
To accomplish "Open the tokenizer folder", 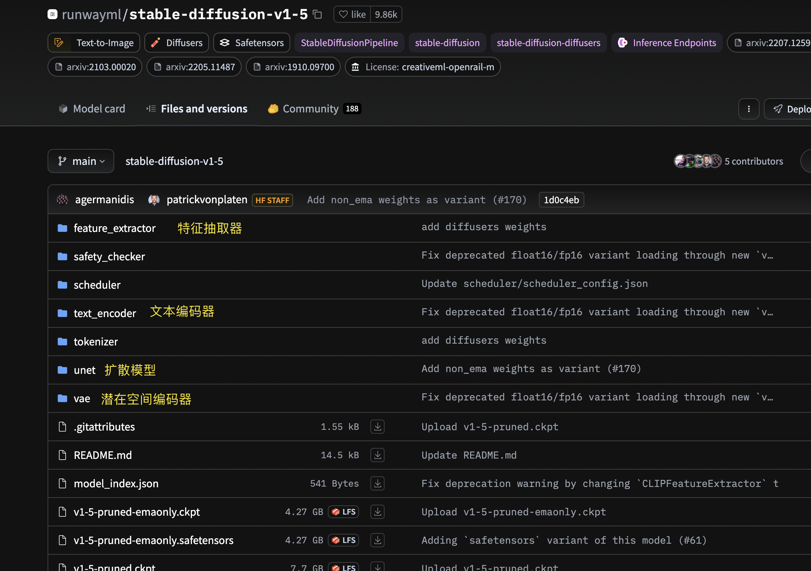I will [96, 342].
